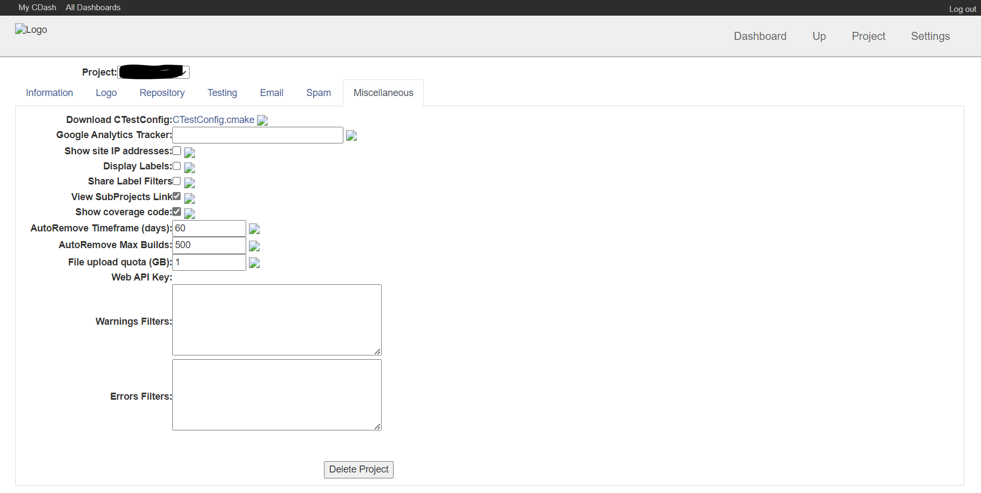Open help for AutoRemove Max Builds

(x=254, y=246)
